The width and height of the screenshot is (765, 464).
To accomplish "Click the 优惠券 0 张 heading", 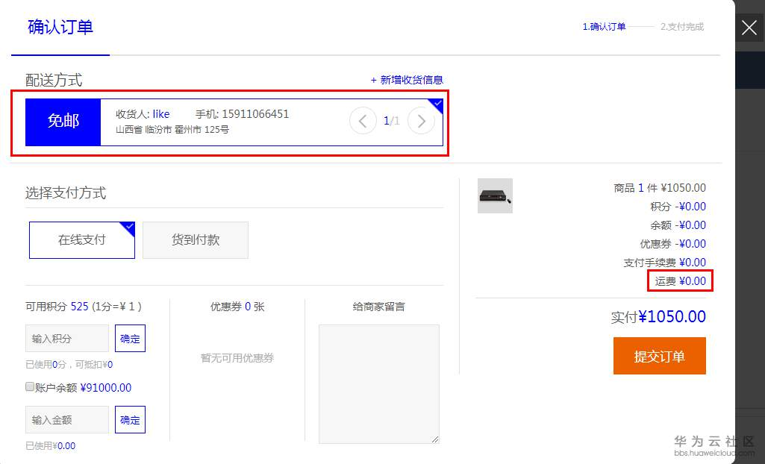I will point(237,307).
